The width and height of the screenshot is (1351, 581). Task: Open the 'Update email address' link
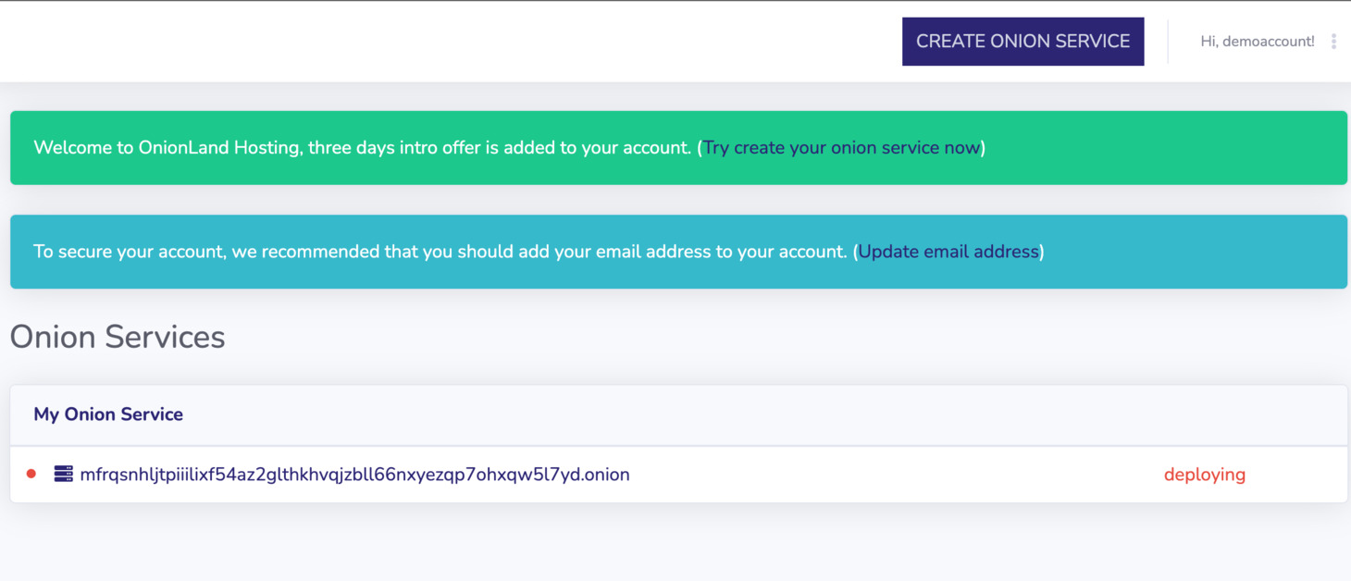(948, 252)
